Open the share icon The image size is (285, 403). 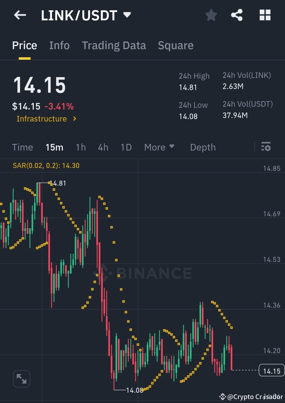click(x=237, y=15)
